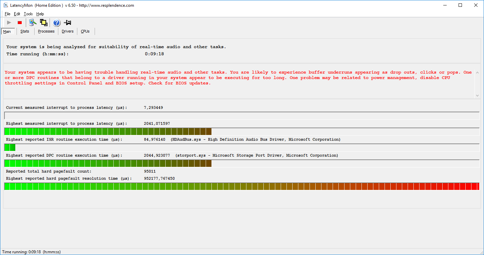Click the overlapping yellow squares toolbar icon
The image size is (484, 255).
click(43, 23)
